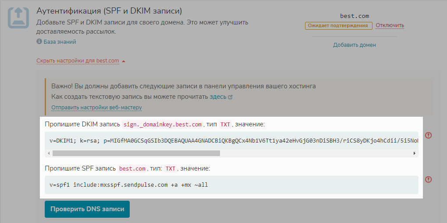Click the TXT type tag in SPF line
The image size is (447, 223).
coord(170,169)
